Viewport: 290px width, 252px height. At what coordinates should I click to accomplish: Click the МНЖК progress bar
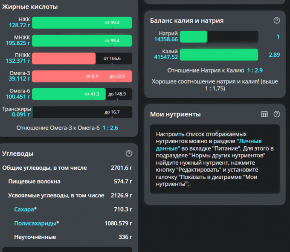[82, 41]
